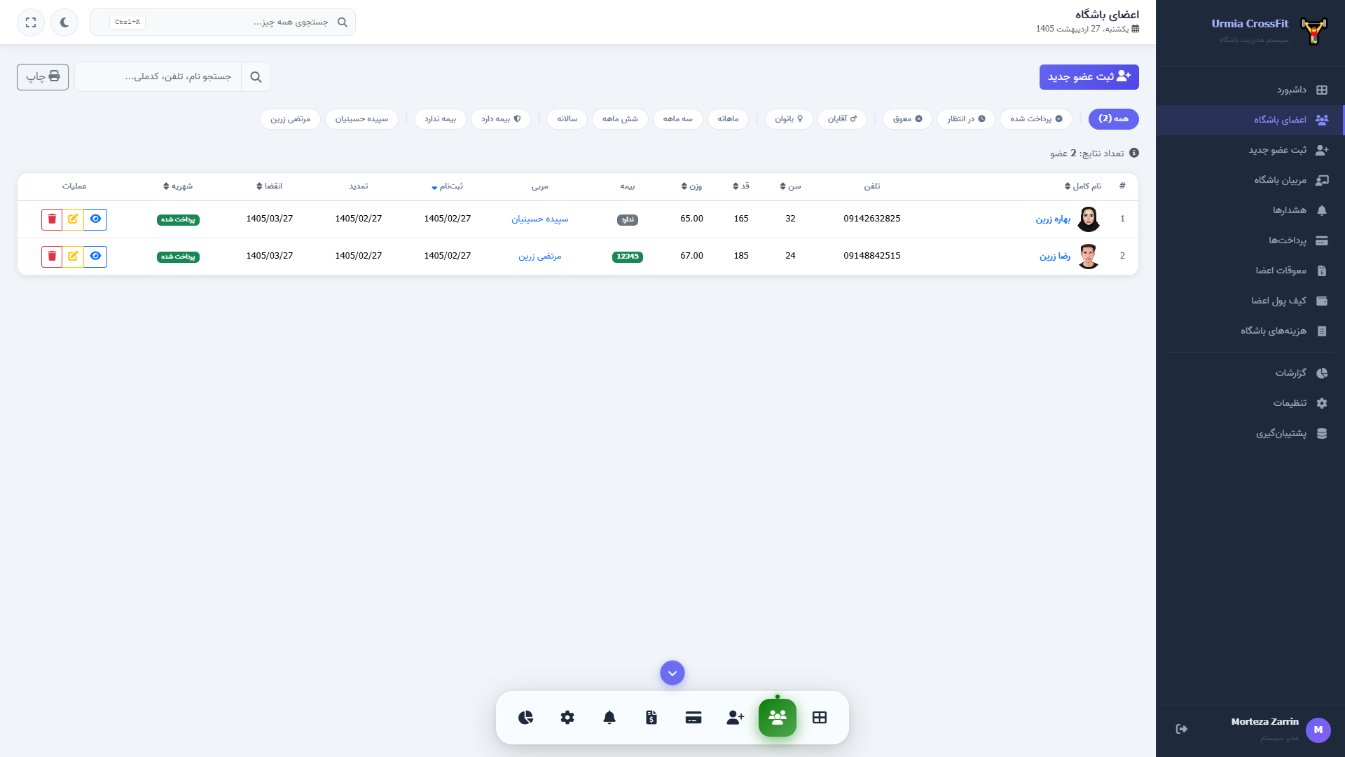The height and width of the screenshot is (757, 1345).
Task: Filter by بیمه دارد chip
Action: point(501,119)
